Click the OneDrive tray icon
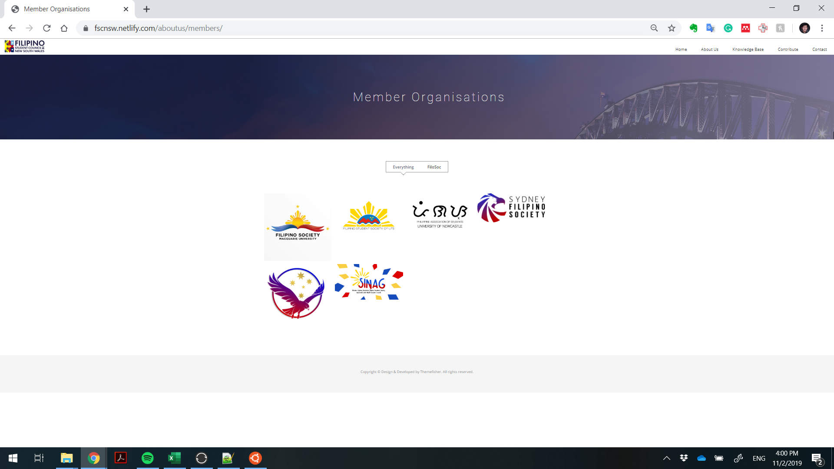The width and height of the screenshot is (834, 469). point(701,458)
